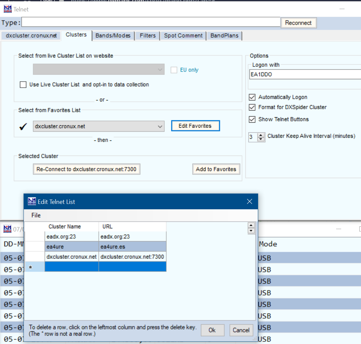The width and height of the screenshot is (361, 344).
Task: Click the Edit Telnet List dialog icon
Action: coord(32,201)
